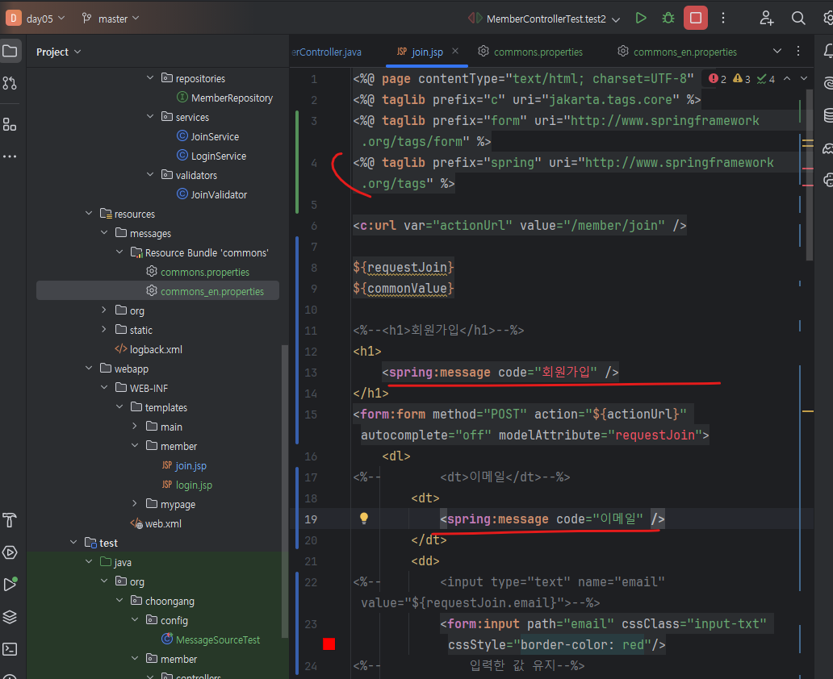Select login.jsp in the project tree
The image size is (833, 679).
pos(194,485)
